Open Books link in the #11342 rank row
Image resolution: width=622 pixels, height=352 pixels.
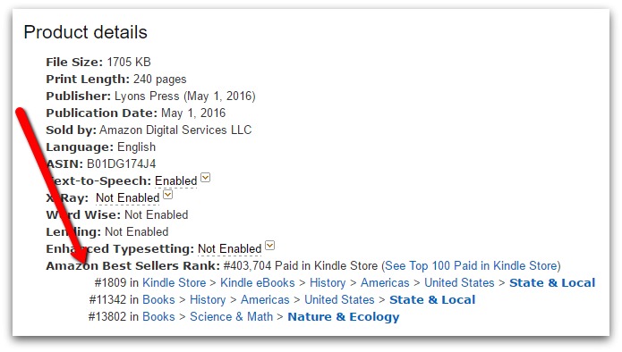point(158,299)
